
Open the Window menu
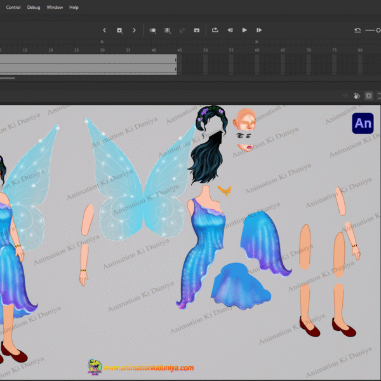[55, 7]
